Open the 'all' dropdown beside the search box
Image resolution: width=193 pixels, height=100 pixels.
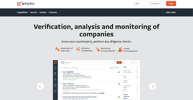pyautogui.click(x=114, y=63)
